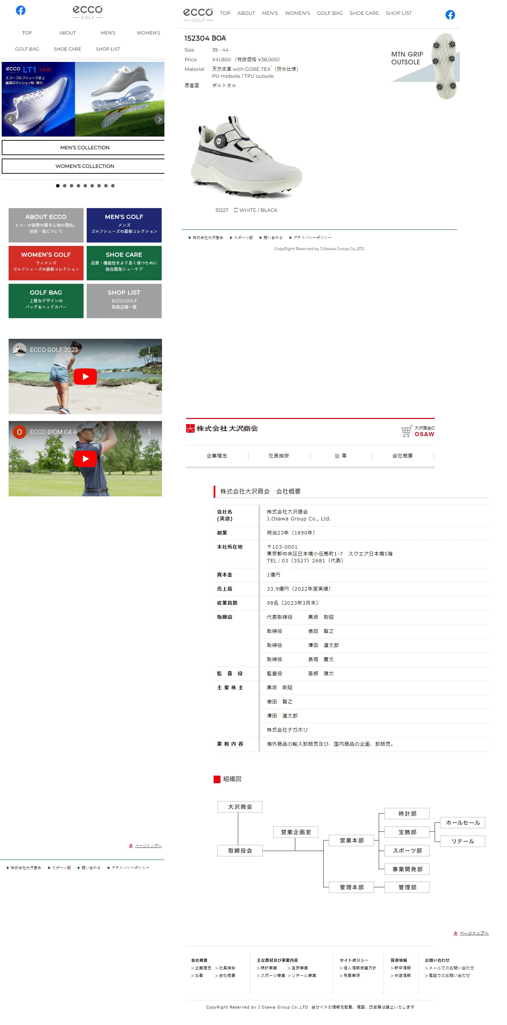Open the red WOMEN'S GOLF tile

coord(46,263)
